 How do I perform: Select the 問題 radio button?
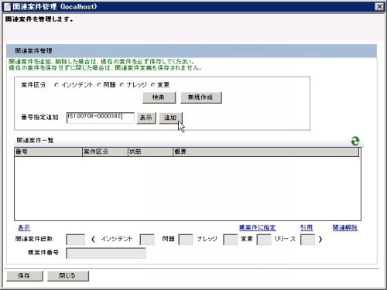[99, 85]
